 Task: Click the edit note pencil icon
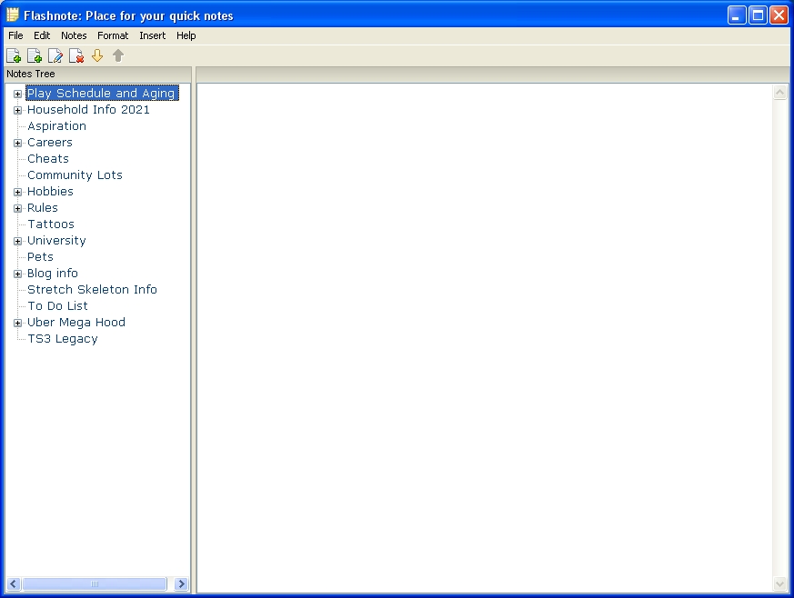(x=55, y=55)
